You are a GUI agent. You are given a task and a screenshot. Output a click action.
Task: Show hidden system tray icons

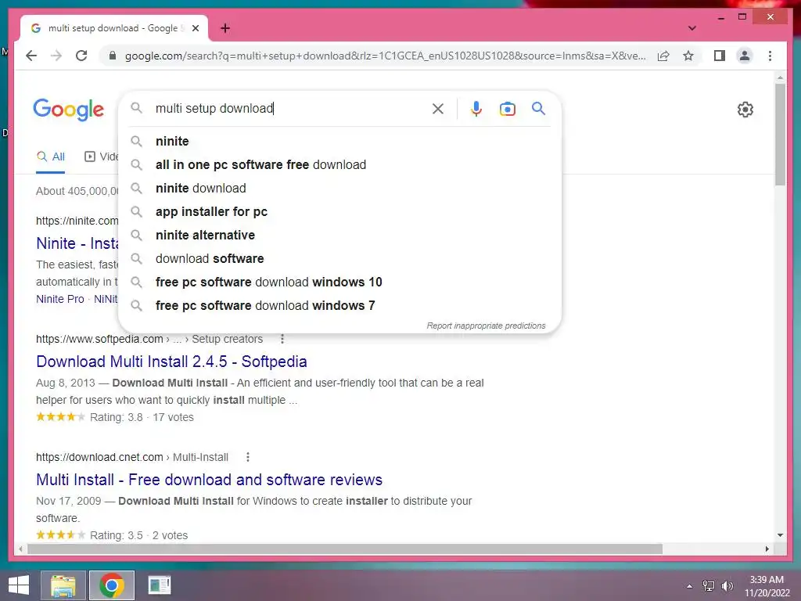click(690, 586)
